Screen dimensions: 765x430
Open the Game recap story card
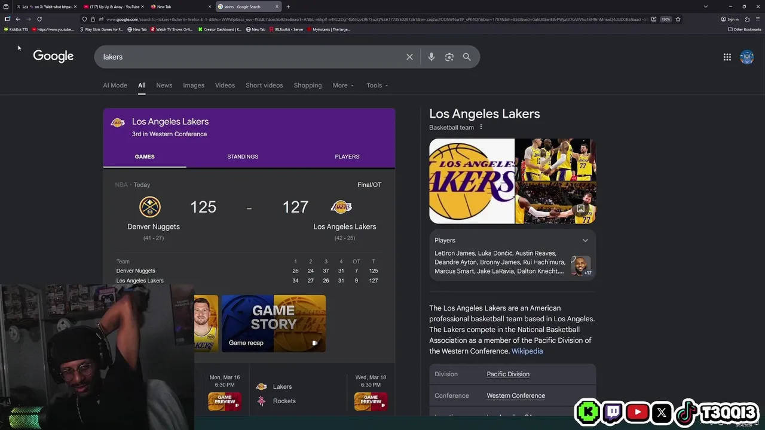coord(274,323)
